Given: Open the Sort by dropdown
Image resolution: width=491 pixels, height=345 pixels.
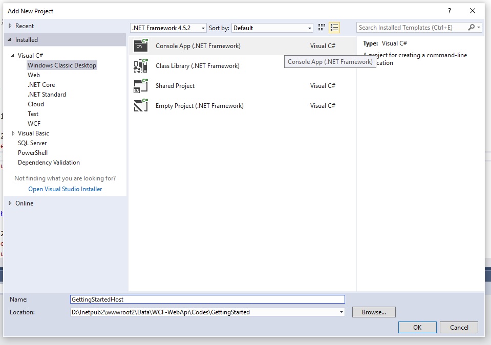Looking at the screenshot, I should 309,28.
